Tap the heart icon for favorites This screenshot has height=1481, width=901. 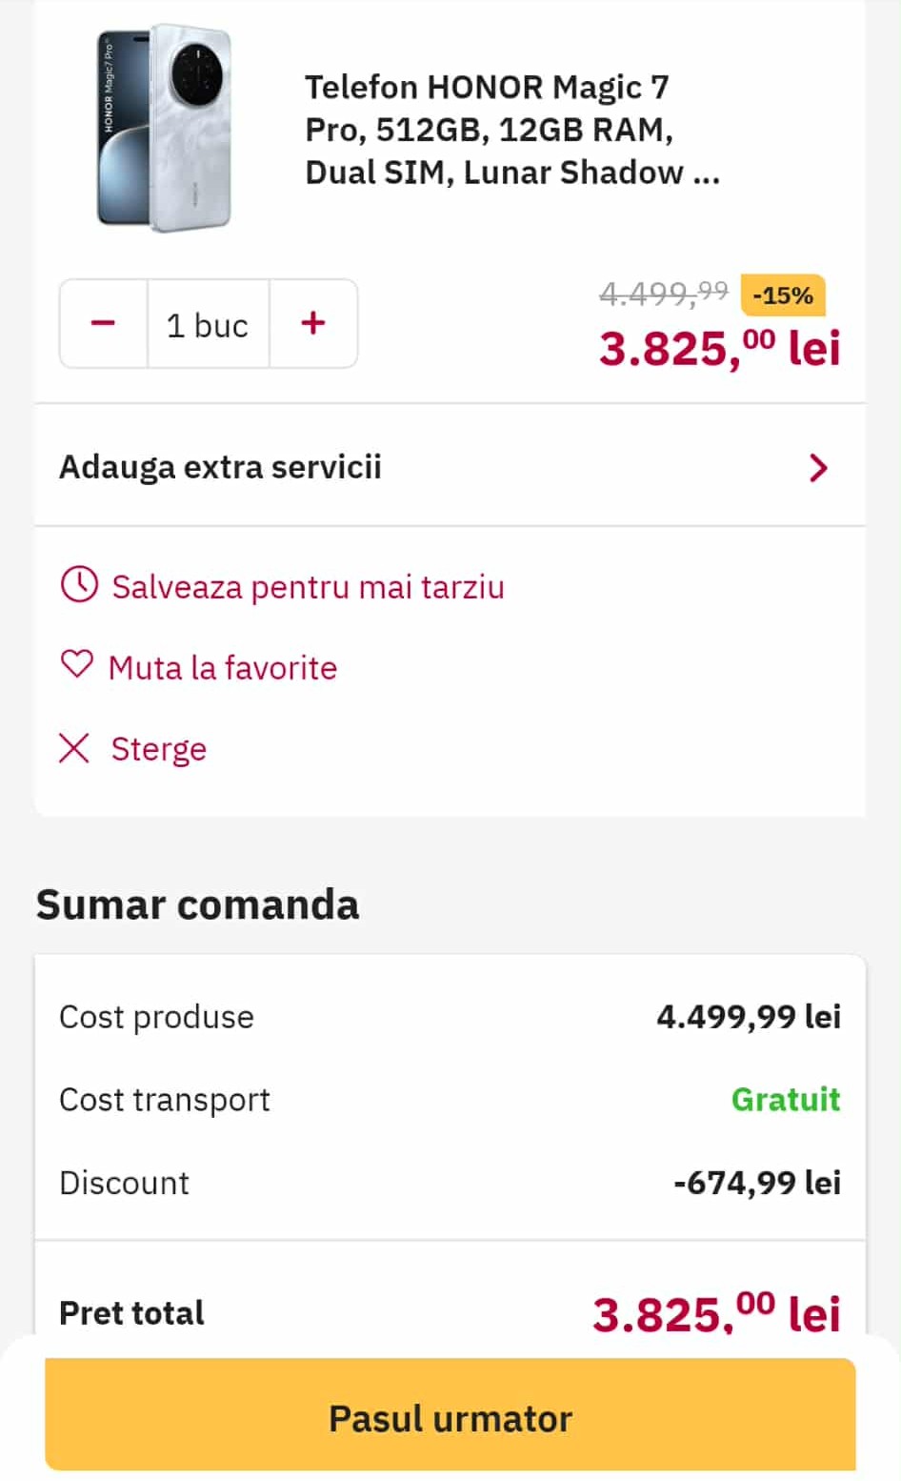pos(77,664)
